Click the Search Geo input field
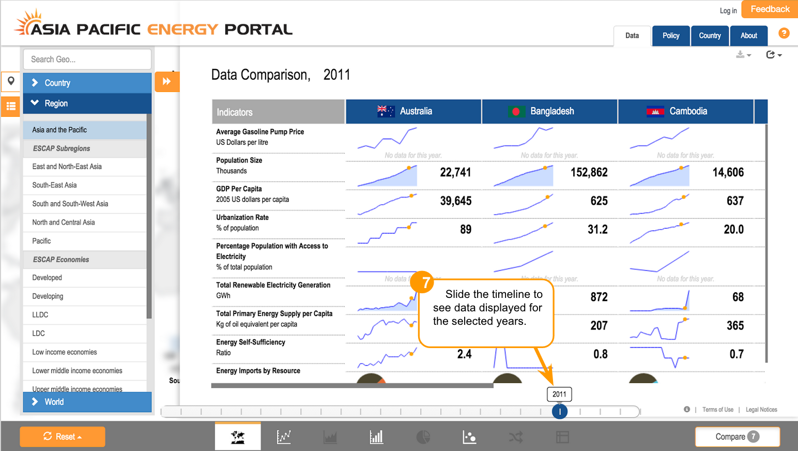798x451 pixels. coord(87,59)
